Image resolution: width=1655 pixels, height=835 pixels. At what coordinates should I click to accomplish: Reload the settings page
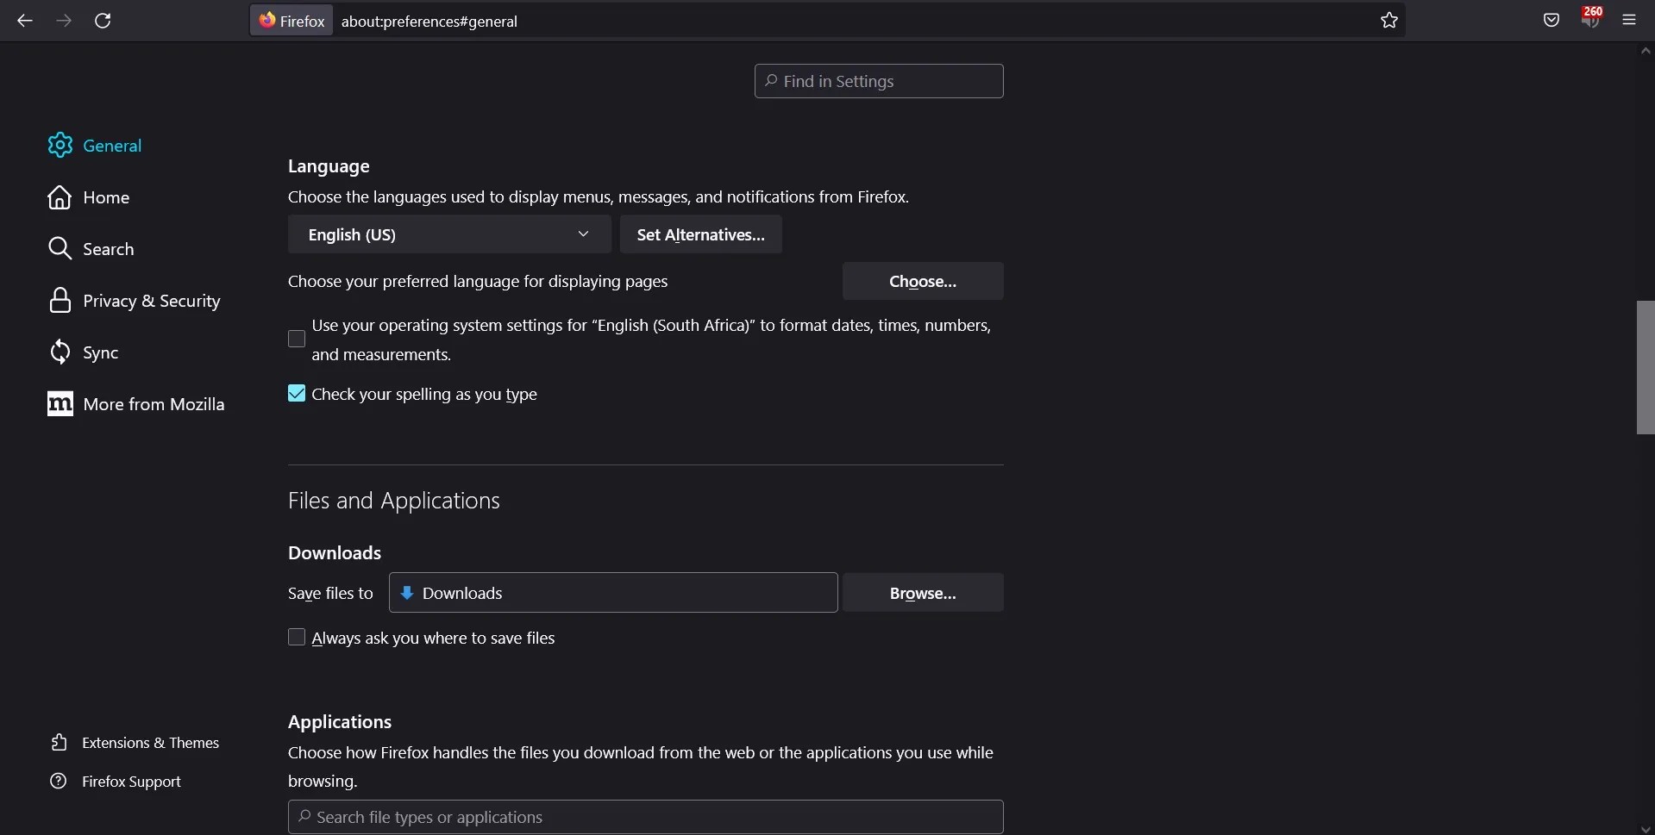point(103,21)
